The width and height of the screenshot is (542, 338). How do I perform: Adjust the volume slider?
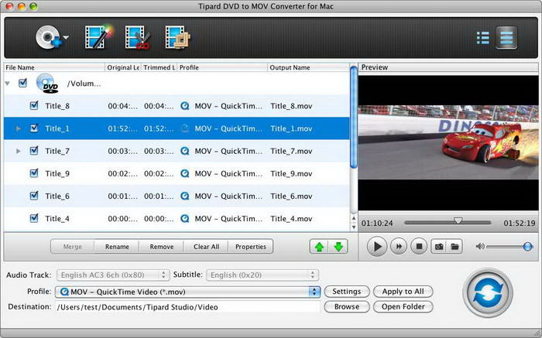coord(507,247)
